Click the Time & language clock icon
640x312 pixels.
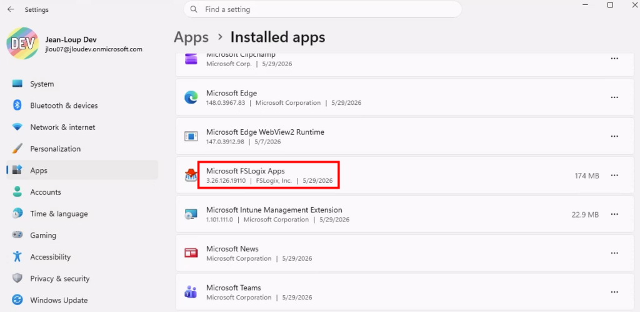(17, 213)
